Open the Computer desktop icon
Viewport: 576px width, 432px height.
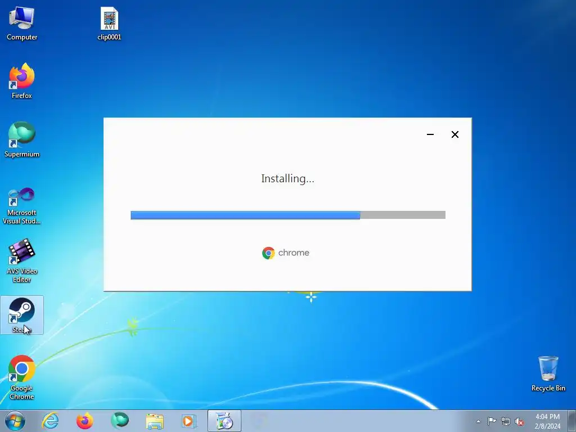click(22, 24)
